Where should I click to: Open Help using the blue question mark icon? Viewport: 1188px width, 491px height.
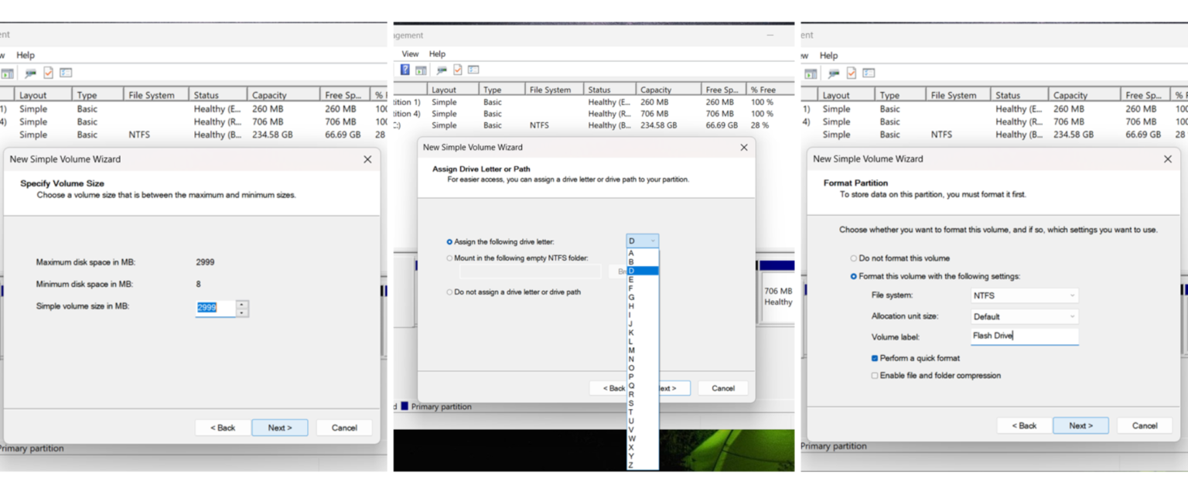(x=405, y=70)
